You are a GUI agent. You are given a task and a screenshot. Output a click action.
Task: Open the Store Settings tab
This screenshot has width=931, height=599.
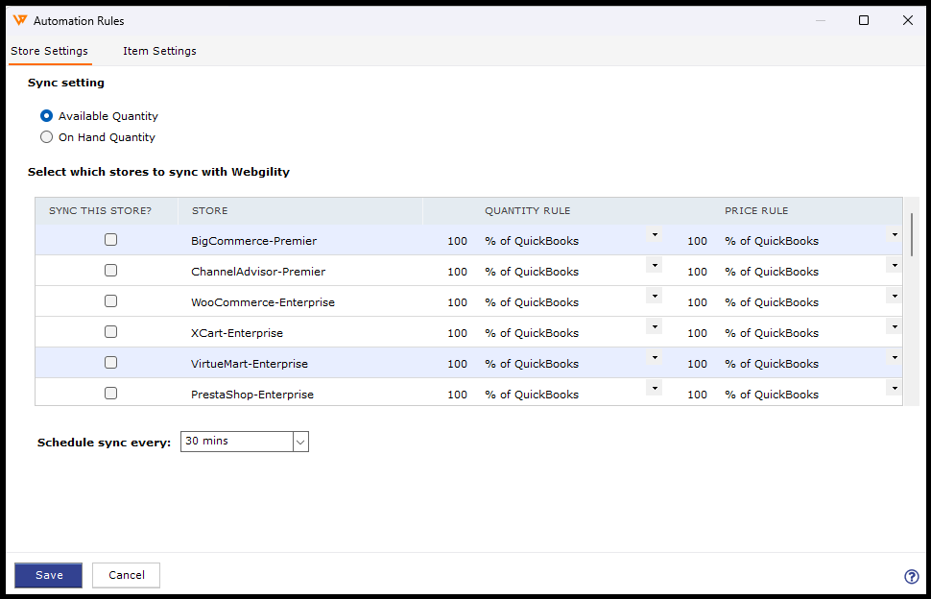point(49,51)
